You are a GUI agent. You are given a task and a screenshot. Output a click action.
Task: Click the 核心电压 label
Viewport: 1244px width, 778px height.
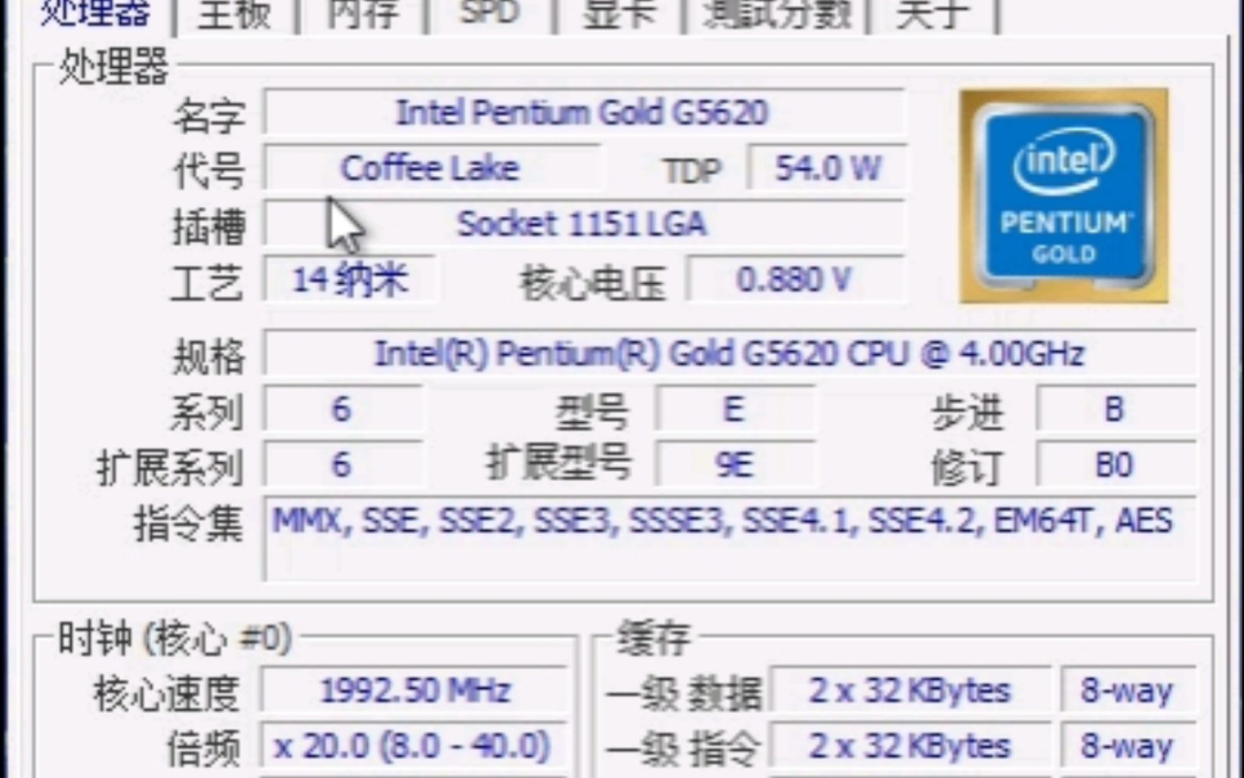coord(593,282)
